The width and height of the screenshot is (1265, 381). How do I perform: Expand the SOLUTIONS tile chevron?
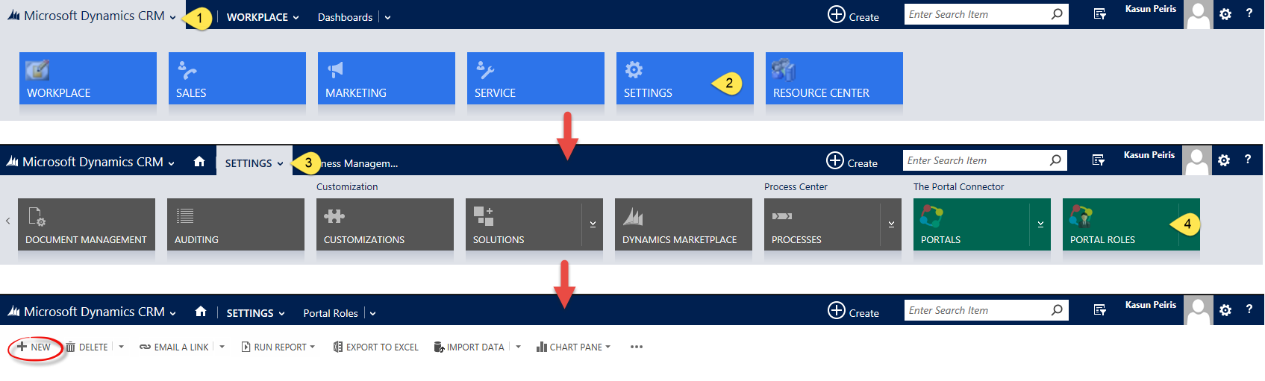tap(593, 224)
